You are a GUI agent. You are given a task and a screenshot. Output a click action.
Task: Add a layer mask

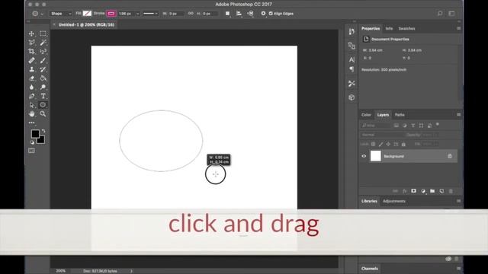click(x=413, y=191)
